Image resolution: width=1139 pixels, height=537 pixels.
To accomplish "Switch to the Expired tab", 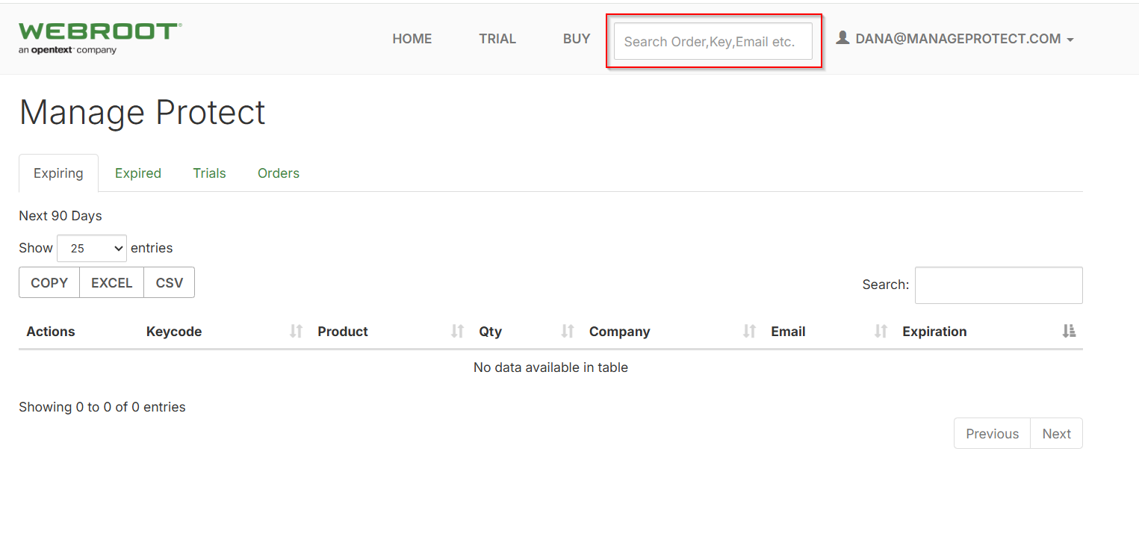I will pyautogui.click(x=138, y=173).
